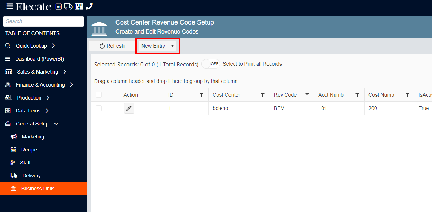
Task: Sort by the Rev Code column header
Action: (x=285, y=95)
